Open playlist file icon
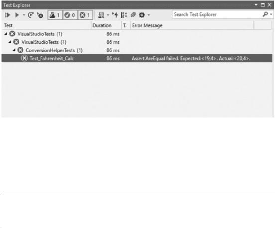275x228 pixels. click(101, 15)
